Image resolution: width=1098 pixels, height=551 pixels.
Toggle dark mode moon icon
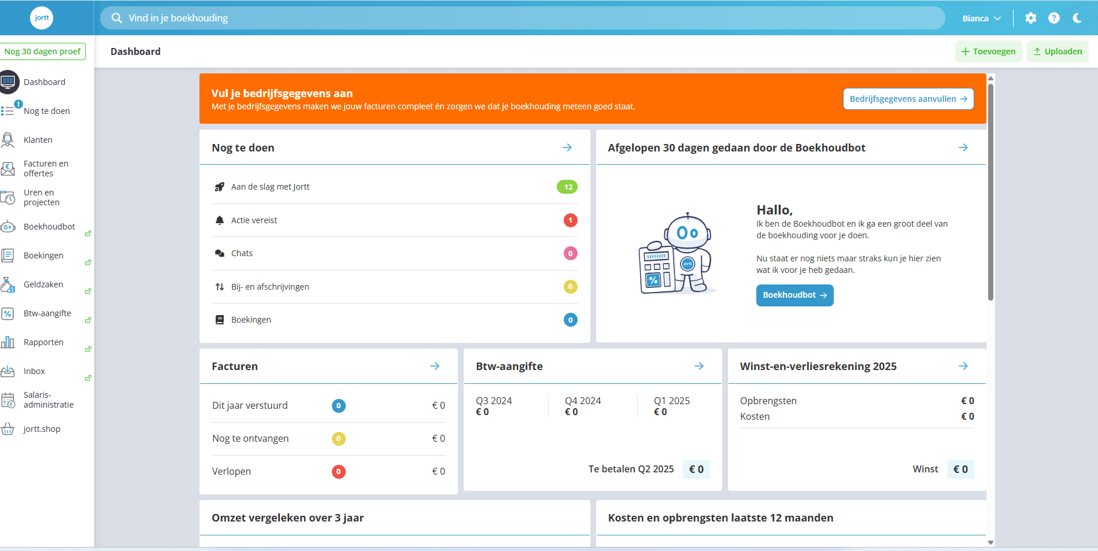click(x=1077, y=18)
